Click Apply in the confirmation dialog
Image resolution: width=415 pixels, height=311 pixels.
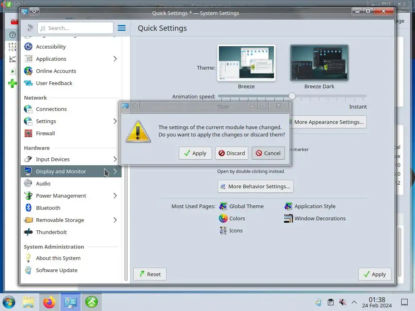point(195,153)
